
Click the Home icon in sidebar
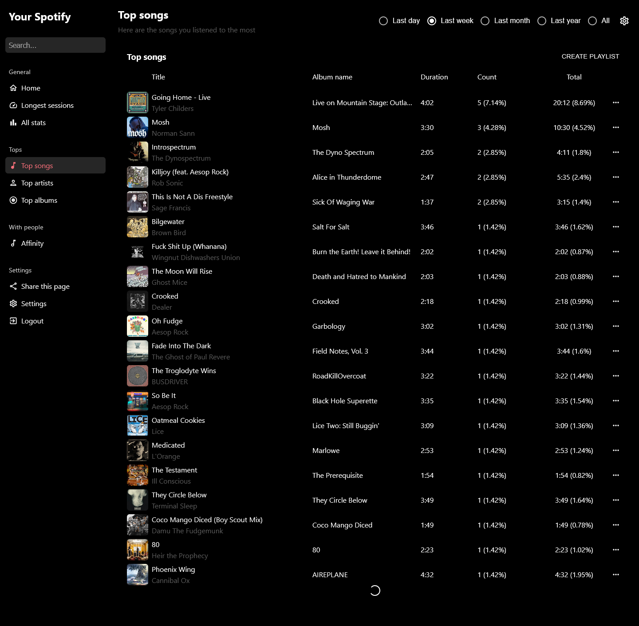point(13,88)
